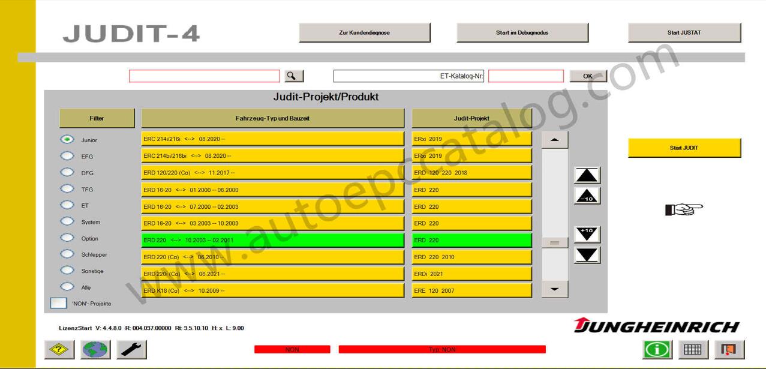Select row ERD 120/220 (Co) 11.2017

(x=273, y=173)
